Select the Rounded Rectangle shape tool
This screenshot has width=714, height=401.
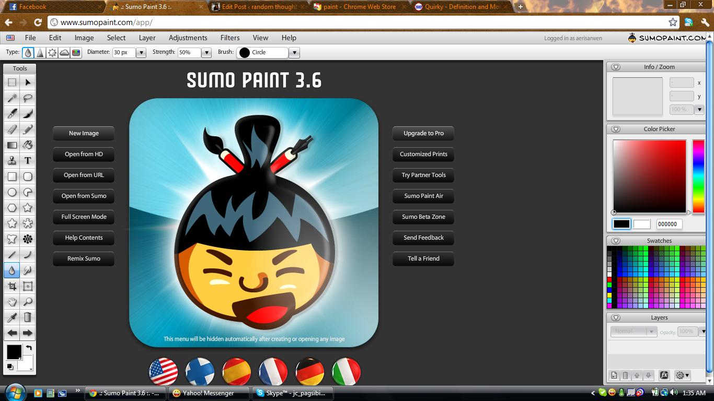(28, 176)
